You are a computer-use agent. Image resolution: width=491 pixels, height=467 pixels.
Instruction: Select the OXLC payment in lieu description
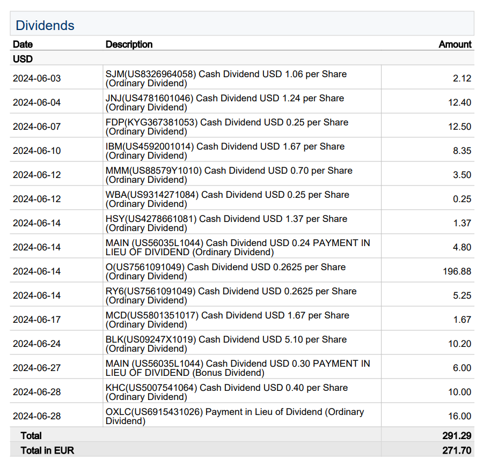point(234,416)
